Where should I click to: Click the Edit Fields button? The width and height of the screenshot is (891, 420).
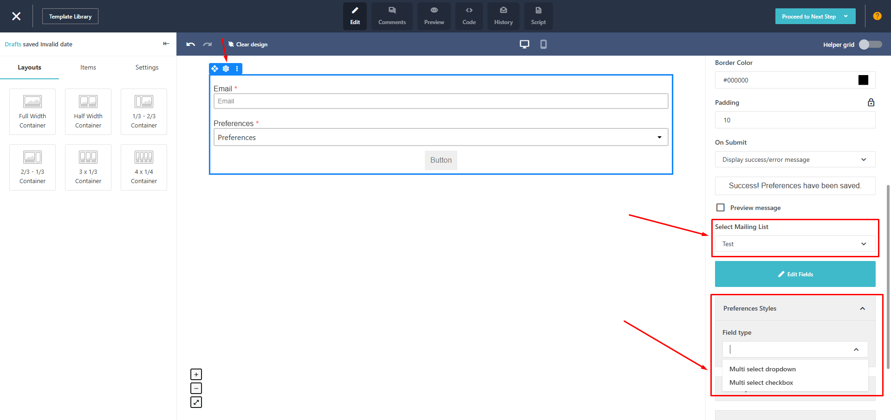tap(795, 274)
